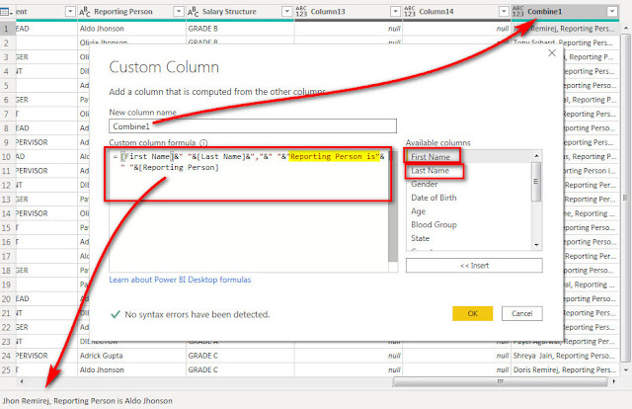Click the info icon beside Custom column formula
Screen dimensions: 632x409
pyautogui.click(x=203, y=143)
